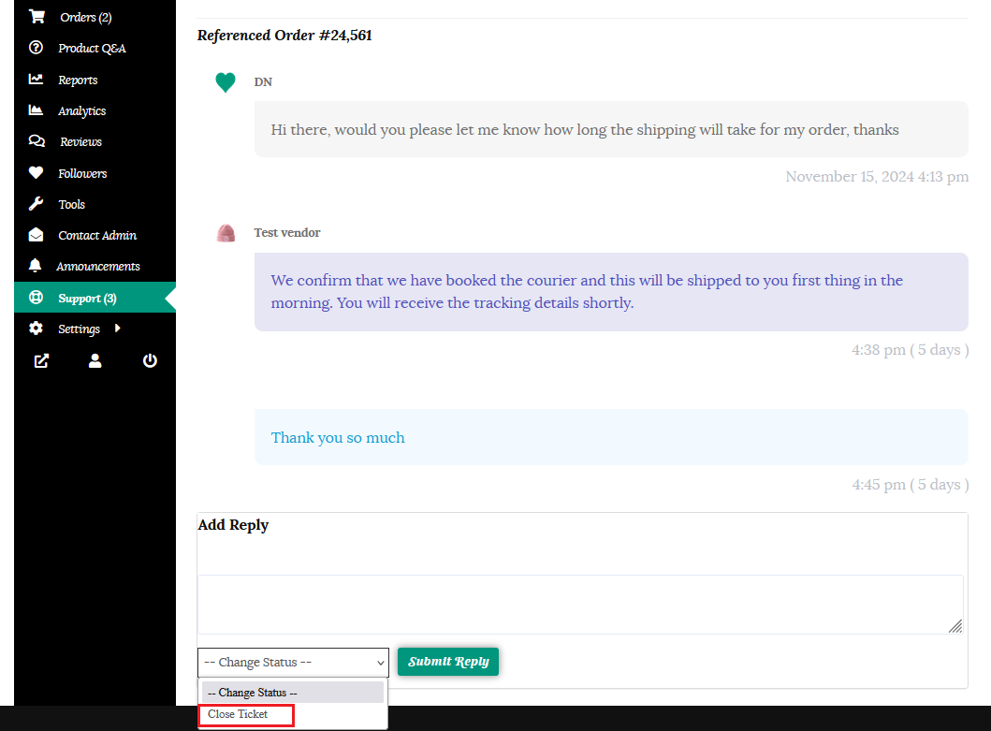This screenshot has width=991, height=731.
Task: Click the external link store icon
Action: (x=41, y=360)
